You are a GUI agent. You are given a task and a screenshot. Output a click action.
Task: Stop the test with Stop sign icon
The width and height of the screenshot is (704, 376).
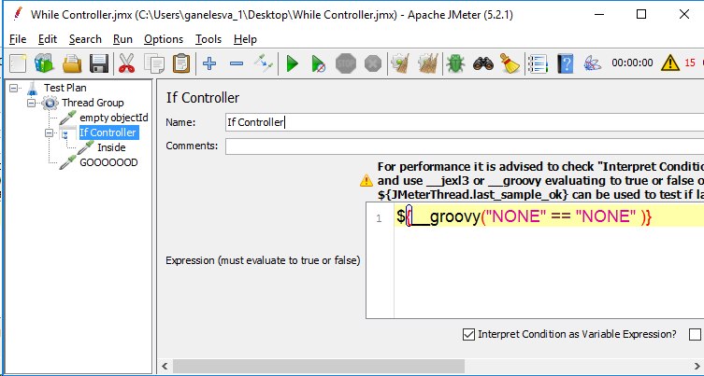point(346,63)
